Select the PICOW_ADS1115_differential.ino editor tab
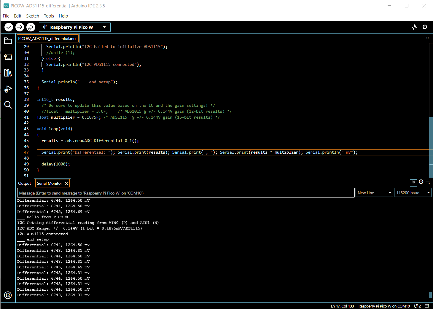 coord(47,39)
